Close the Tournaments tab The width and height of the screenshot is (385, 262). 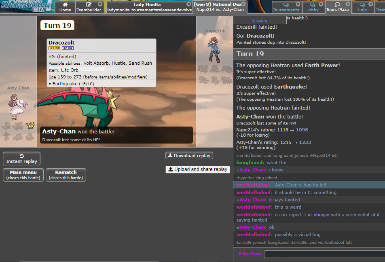point(298,4)
